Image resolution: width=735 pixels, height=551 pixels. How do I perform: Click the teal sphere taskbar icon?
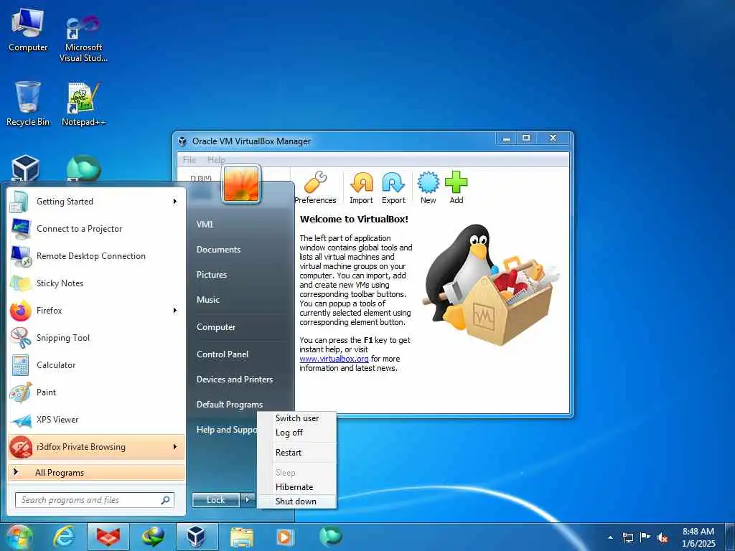pos(330,536)
